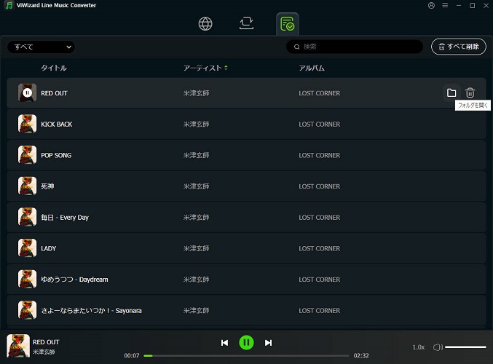Viewport: 493px width, 364px height.
Task: Pause playback with green button
Action: click(246, 343)
